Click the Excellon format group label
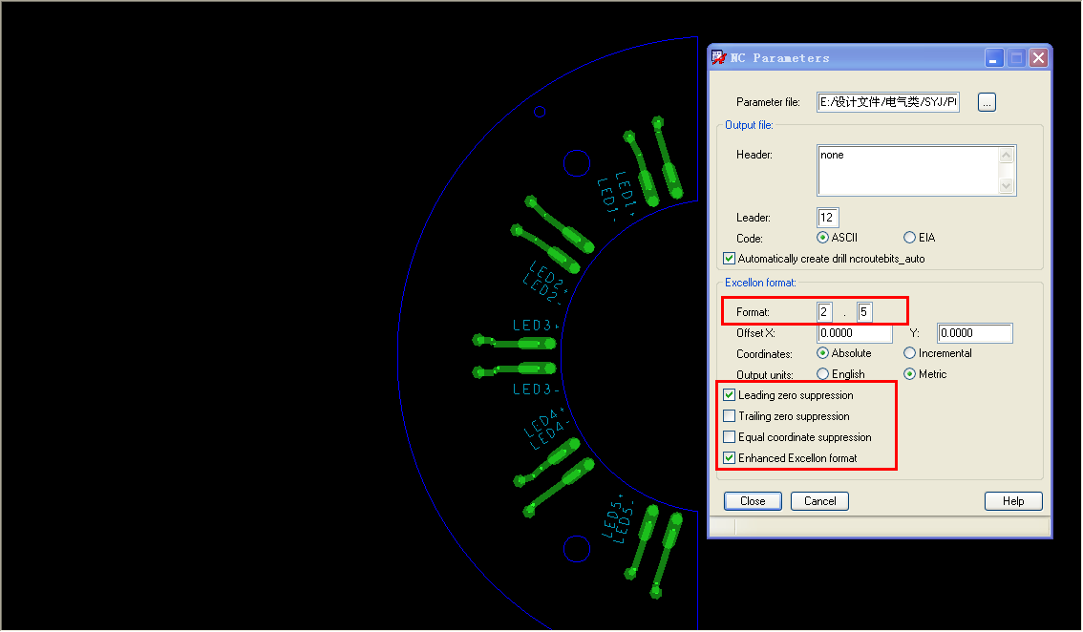 (x=760, y=283)
